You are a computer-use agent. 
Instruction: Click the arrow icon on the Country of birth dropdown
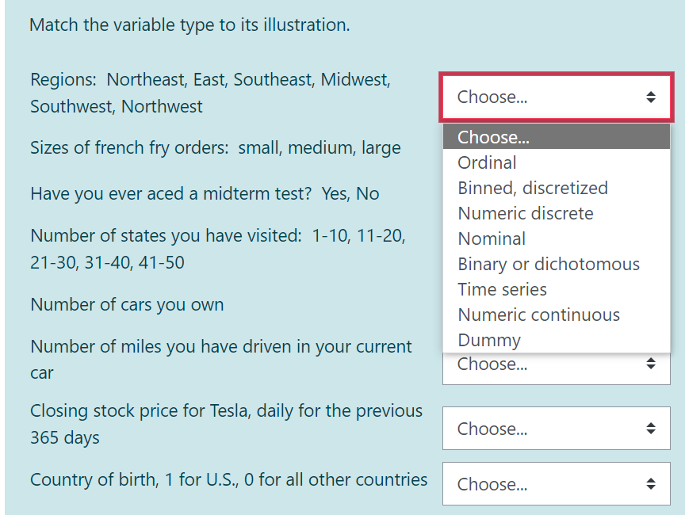pyautogui.click(x=652, y=483)
